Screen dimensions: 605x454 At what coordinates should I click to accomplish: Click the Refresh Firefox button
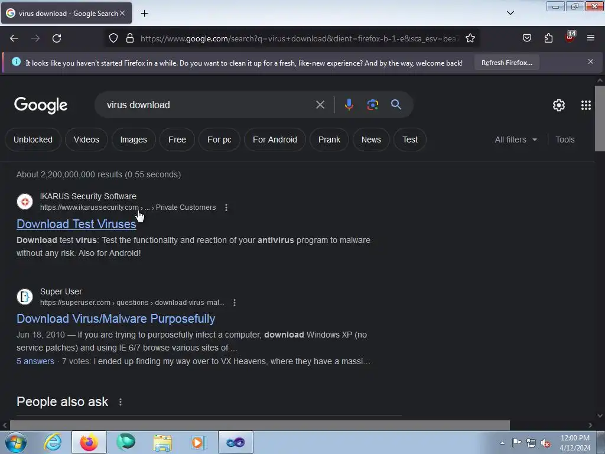506,63
